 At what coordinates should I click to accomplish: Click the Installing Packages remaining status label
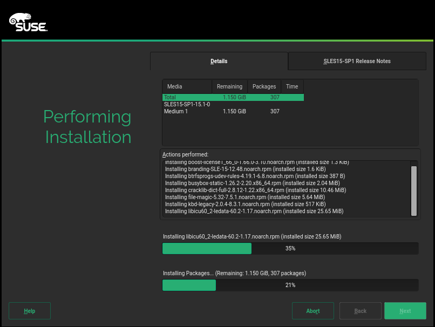coord(234,273)
